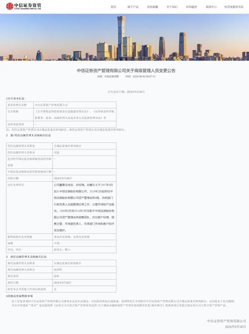Click the 代任高级管理人员职务 cell
This screenshot has height=334, width=249.
click(29, 146)
